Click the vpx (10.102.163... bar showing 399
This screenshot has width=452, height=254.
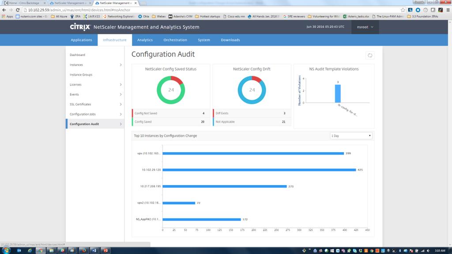253,153
